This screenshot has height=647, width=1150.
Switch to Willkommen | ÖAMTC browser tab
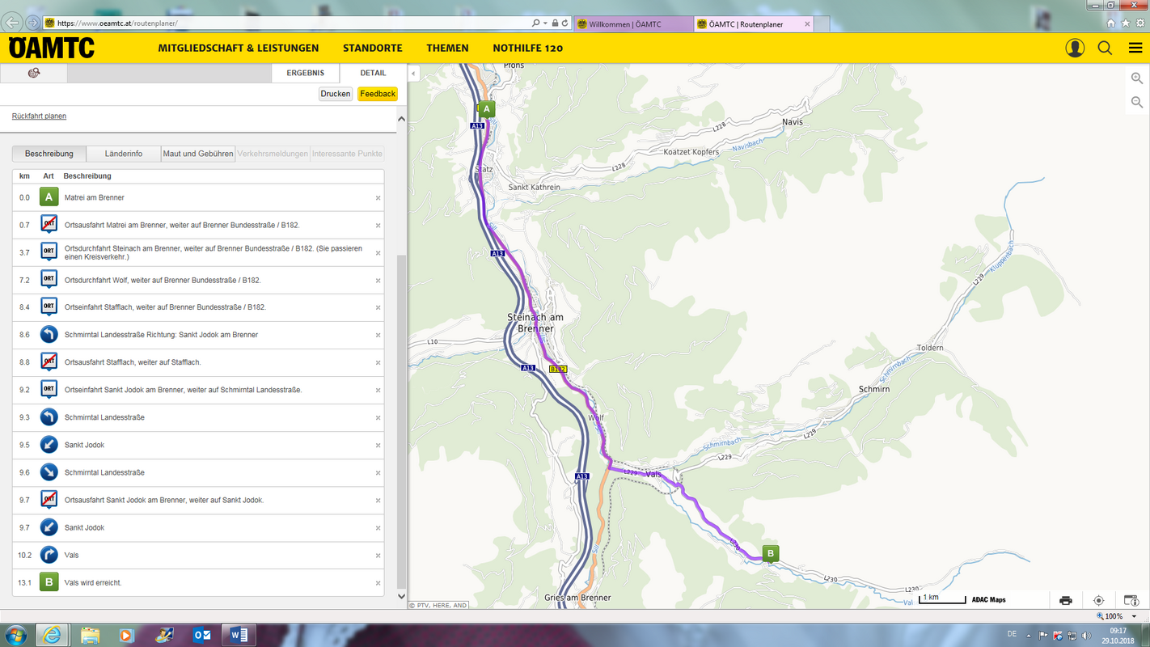pyautogui.click(x=633, y=24)
